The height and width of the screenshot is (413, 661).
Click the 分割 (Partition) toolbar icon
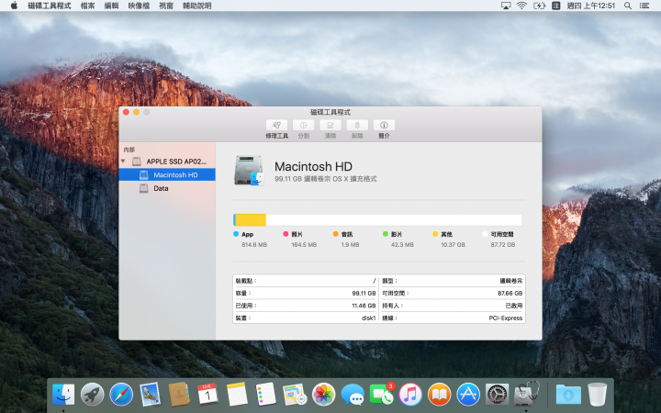click(304, 125)
